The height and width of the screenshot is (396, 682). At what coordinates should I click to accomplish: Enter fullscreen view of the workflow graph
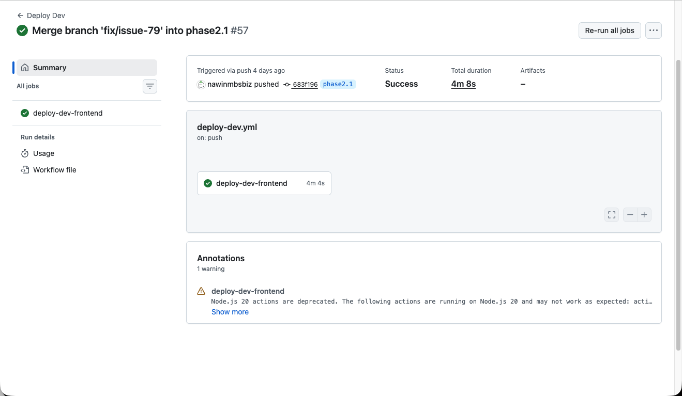click(611, 214)
